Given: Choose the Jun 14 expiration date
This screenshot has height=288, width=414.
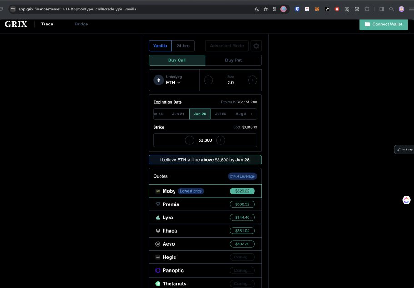Looking at the screenshot, I should click(159, 114).
